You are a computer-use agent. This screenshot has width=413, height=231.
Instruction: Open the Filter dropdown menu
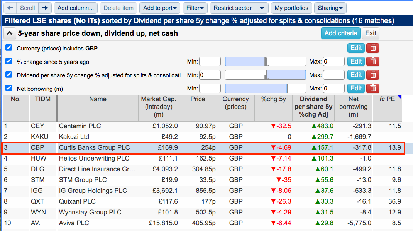(x=195, y=8)
